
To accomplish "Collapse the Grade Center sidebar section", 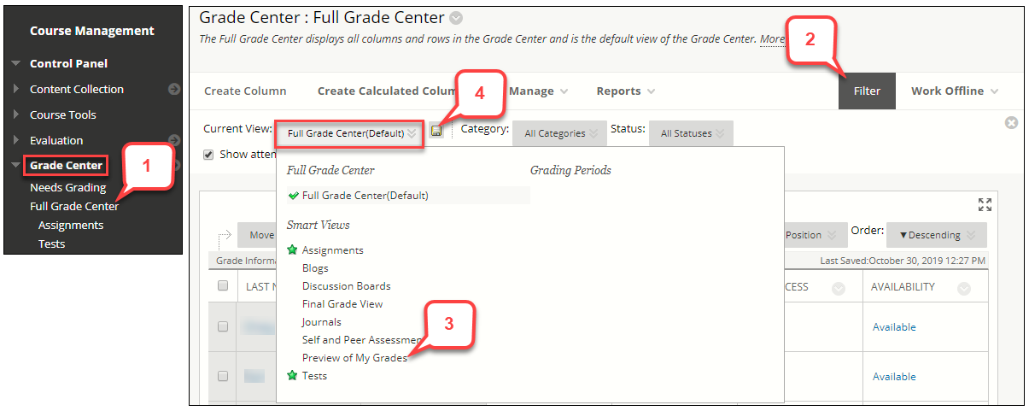I will click(x=16, y=166).
